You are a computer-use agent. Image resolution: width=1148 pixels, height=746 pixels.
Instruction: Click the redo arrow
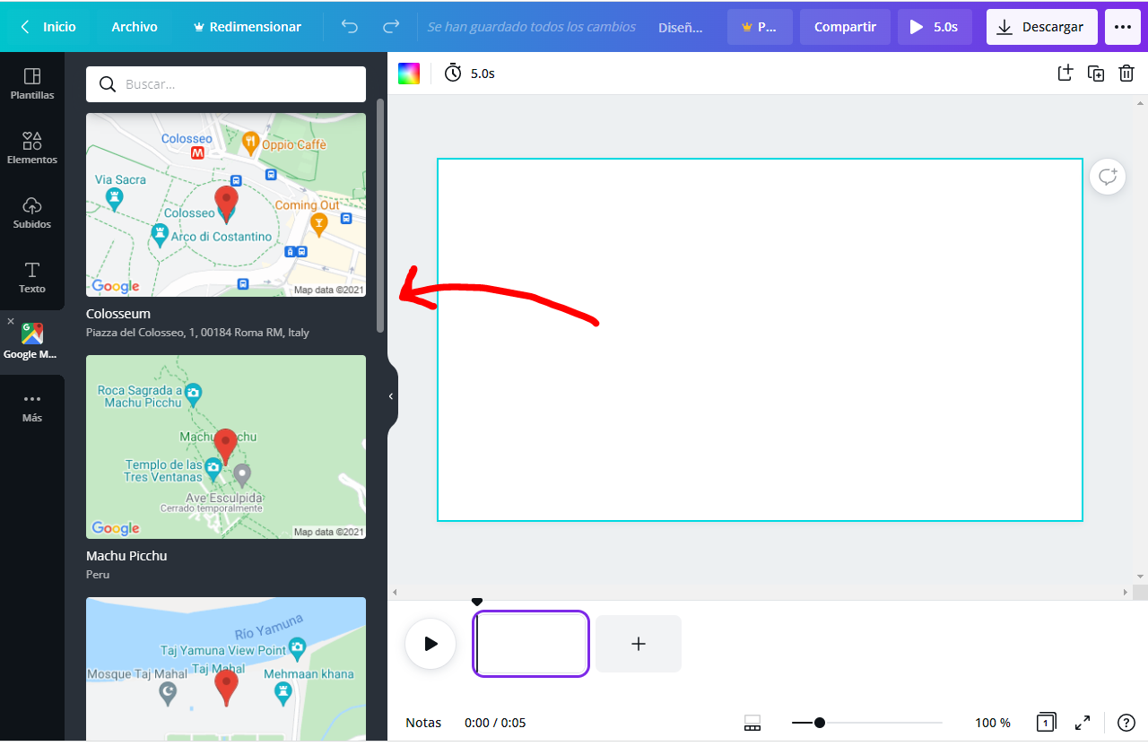point(391,27)
